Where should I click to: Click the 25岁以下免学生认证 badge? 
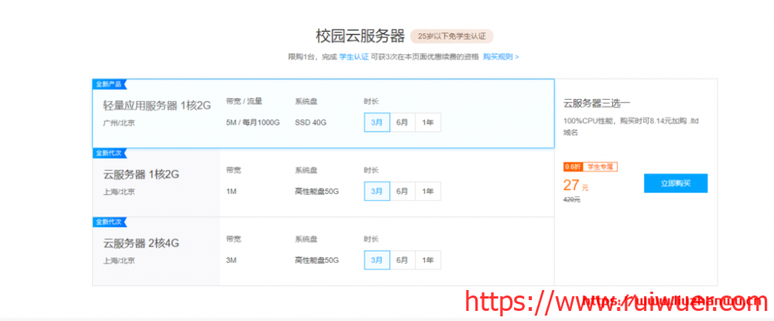452,36
